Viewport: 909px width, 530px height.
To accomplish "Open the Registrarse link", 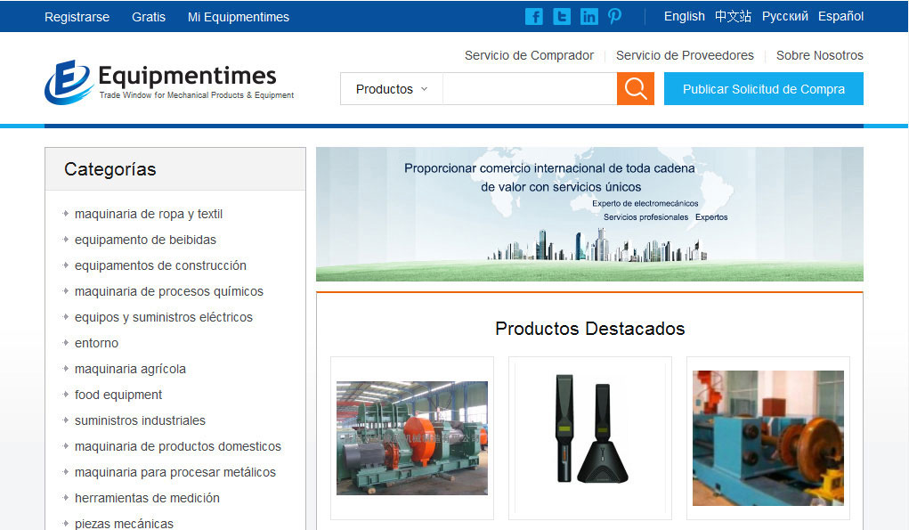I will (x=77, y=17).
